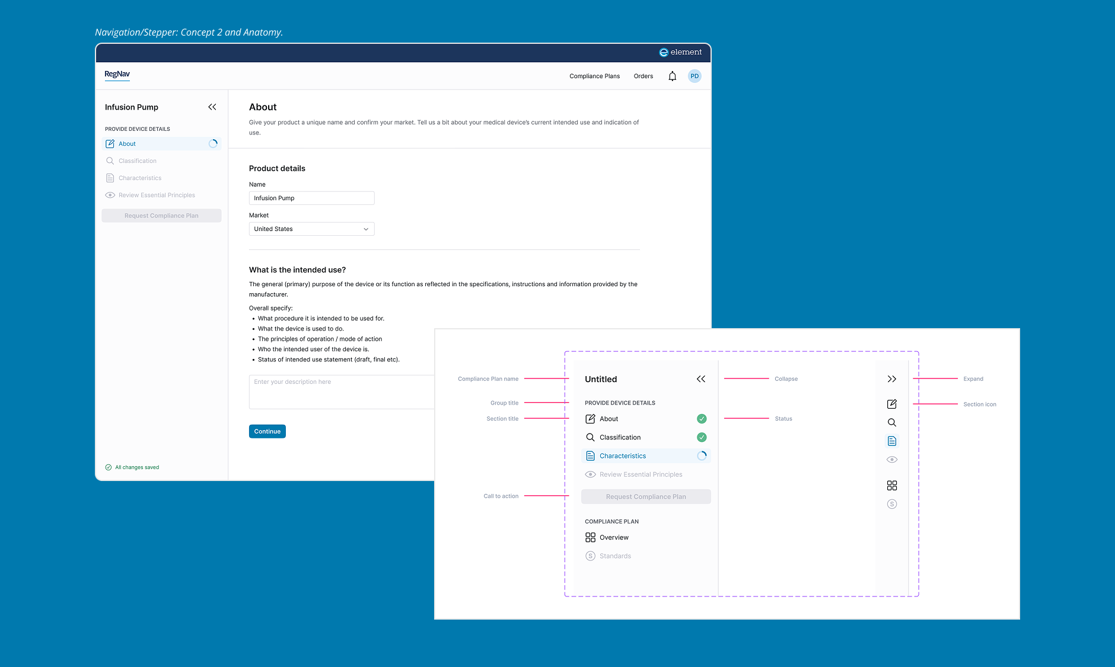This screenshot has height=667, width=1115.
Task: Open the Market dropdown showing United States
Action: point(311,229)
